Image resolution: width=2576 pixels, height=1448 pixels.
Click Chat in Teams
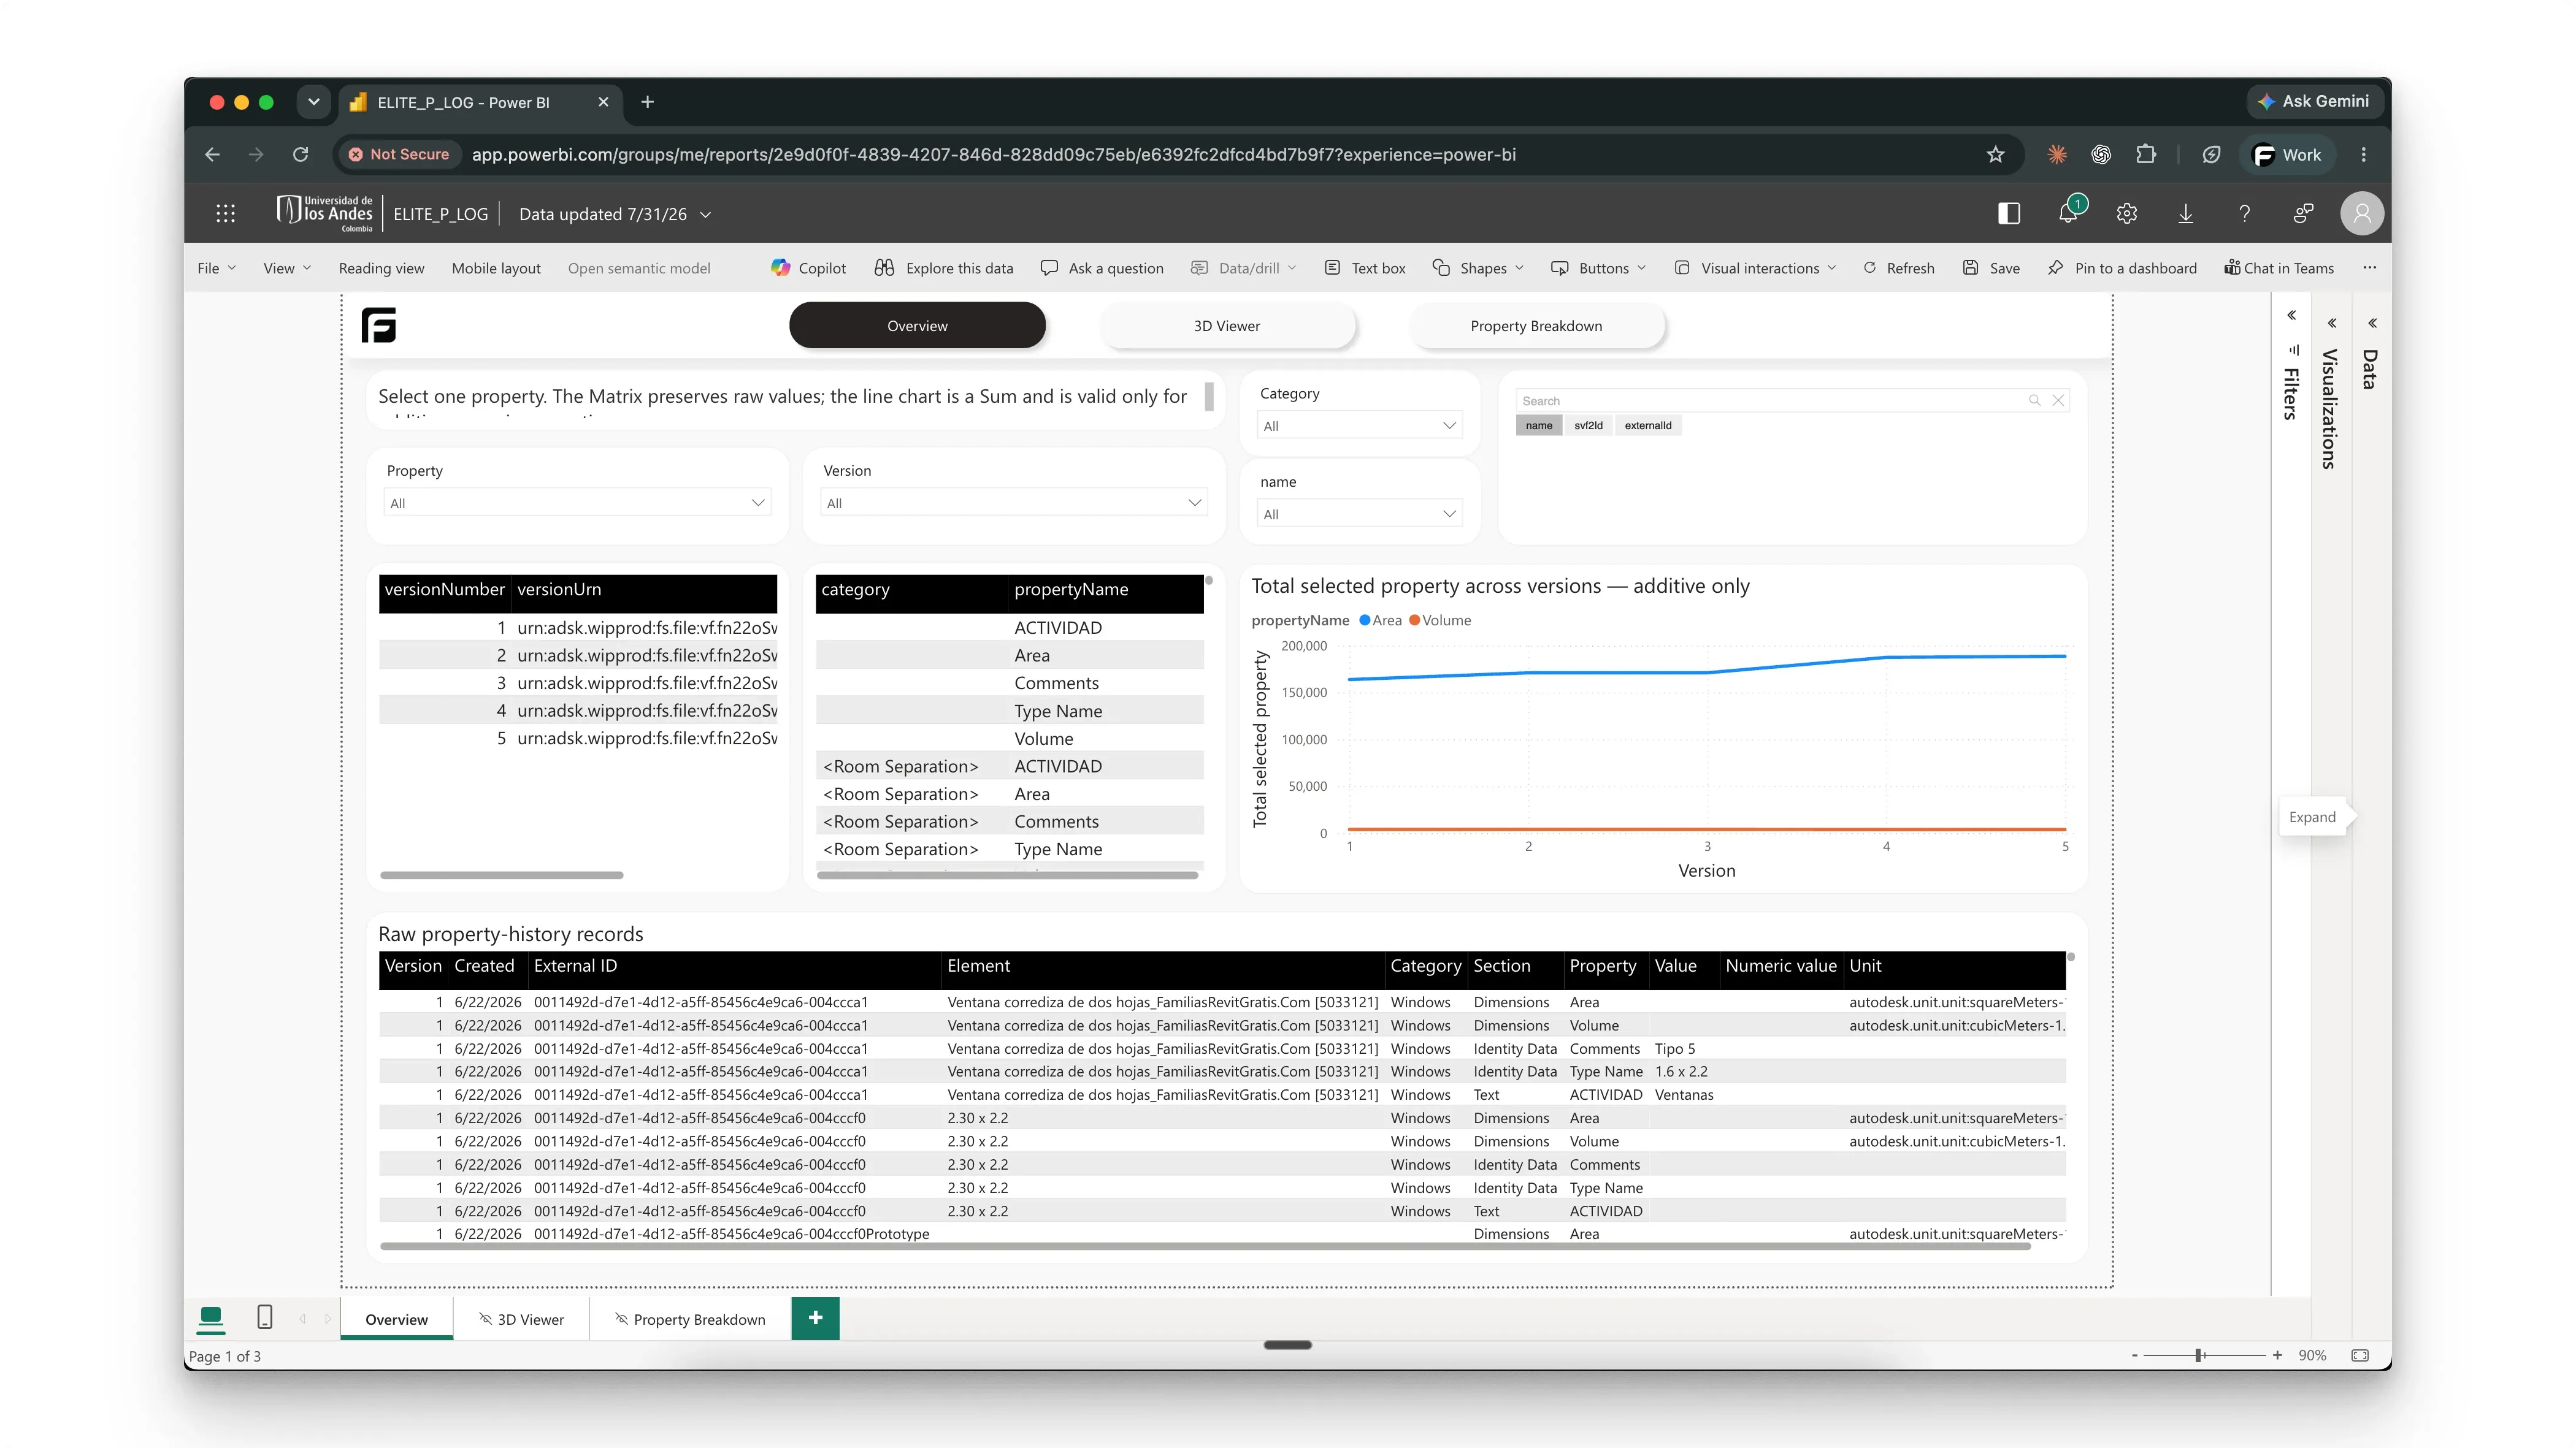click(x=2279, y=268)
